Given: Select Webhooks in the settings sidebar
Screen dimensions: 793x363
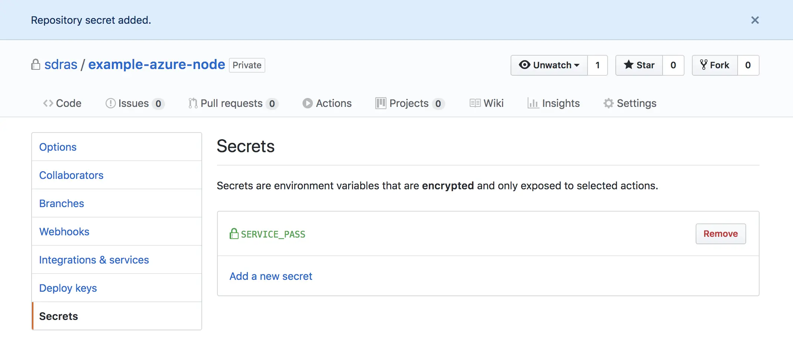Looking at the screenshot, I should pyautogui.click(x=64, y=232).
